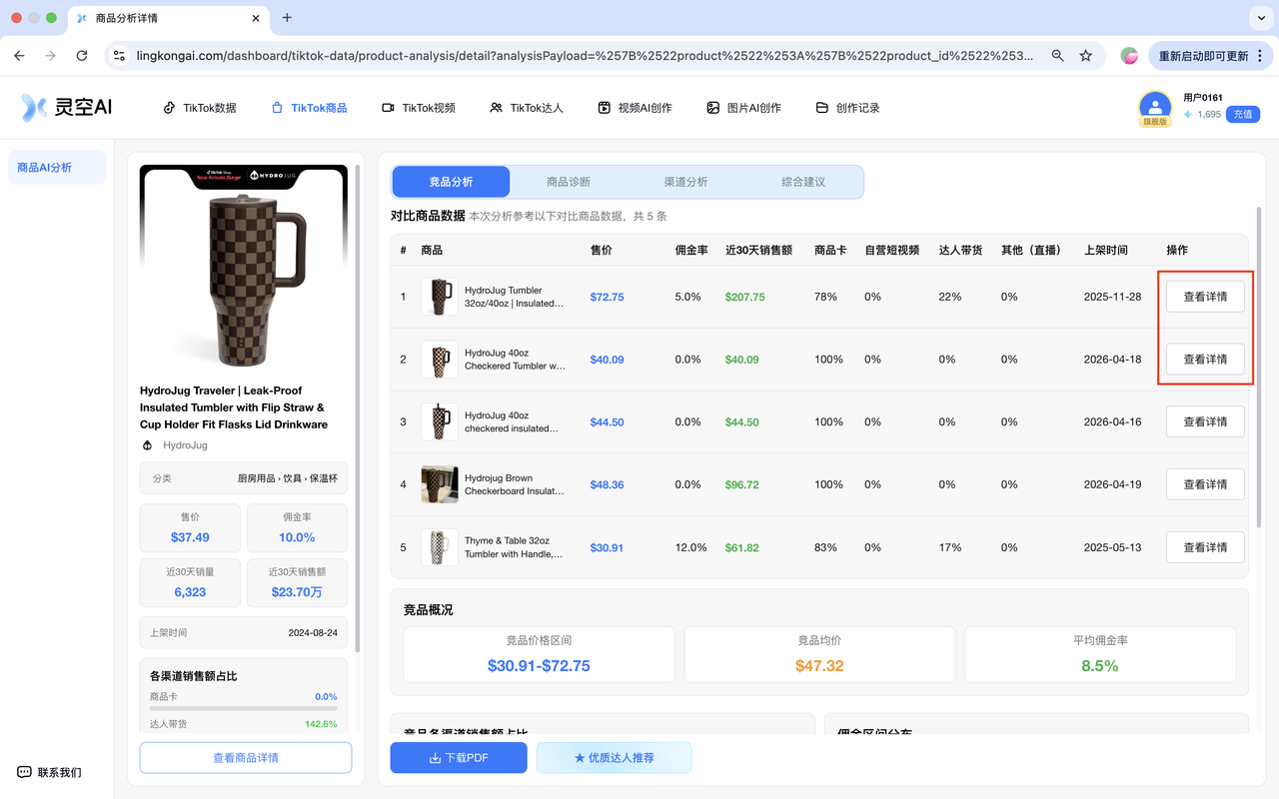Click the 达人带货 column header
The height and width of the screenshot is (799, 1279).
tap(960, 250)
